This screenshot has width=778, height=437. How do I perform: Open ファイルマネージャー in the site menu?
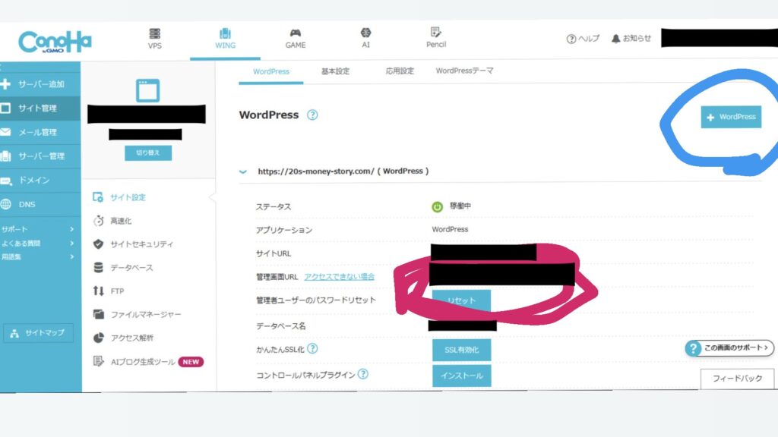[145, 314]
